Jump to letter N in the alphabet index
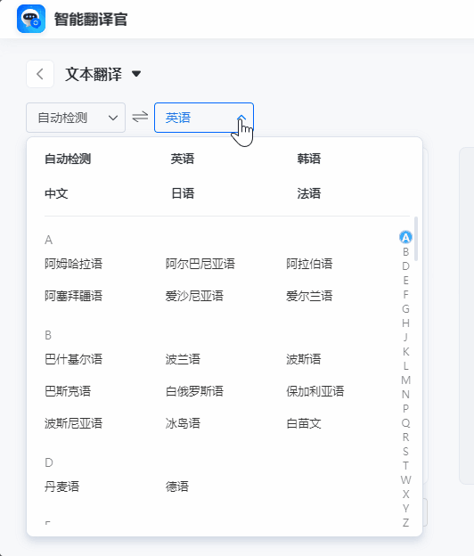 (x=406, y=395)
